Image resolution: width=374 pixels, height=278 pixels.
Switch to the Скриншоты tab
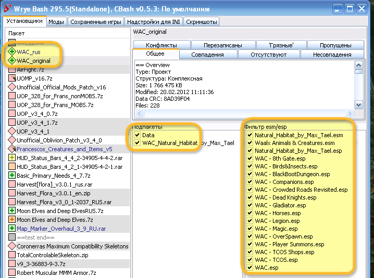click(x=202, y=22)
